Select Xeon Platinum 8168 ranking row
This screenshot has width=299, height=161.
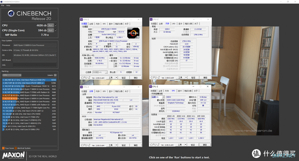[29, 80]
